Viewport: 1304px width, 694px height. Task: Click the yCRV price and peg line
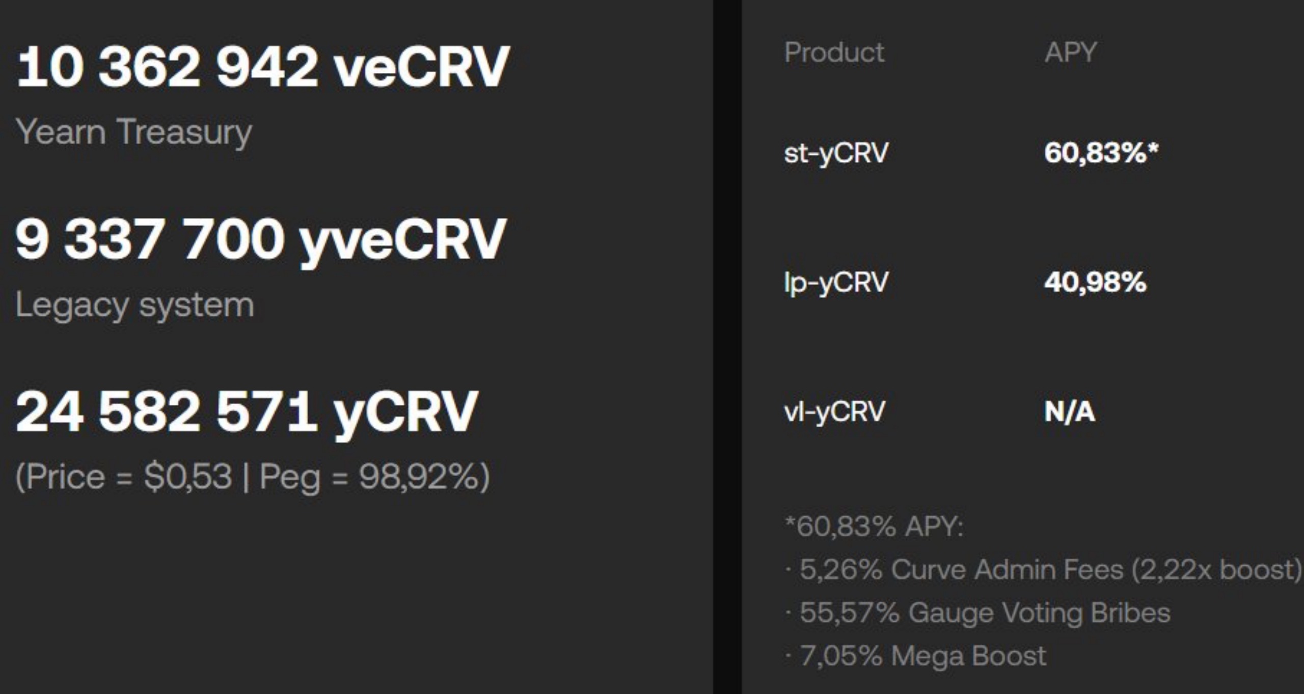pyautogui.click(x=253, y=478)
